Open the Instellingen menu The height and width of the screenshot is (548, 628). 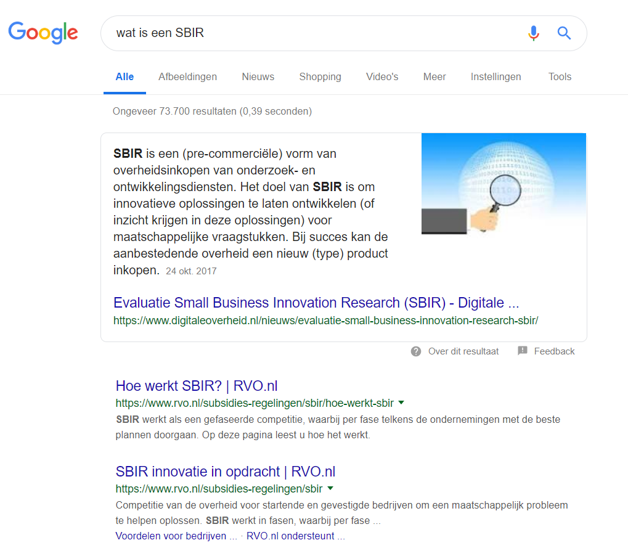tap(496, 76)
